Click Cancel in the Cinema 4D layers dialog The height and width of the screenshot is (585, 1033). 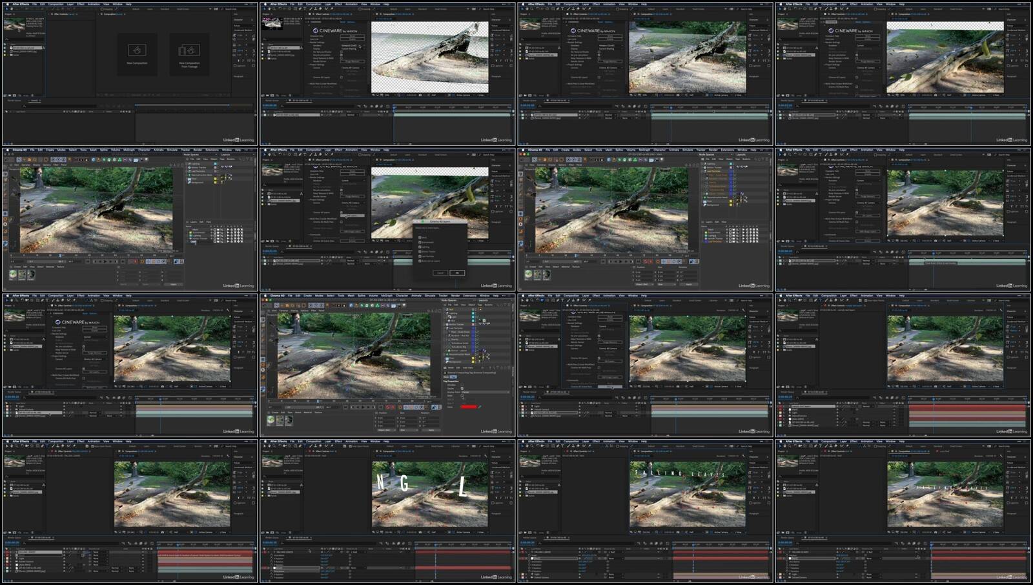click(441, 272)
